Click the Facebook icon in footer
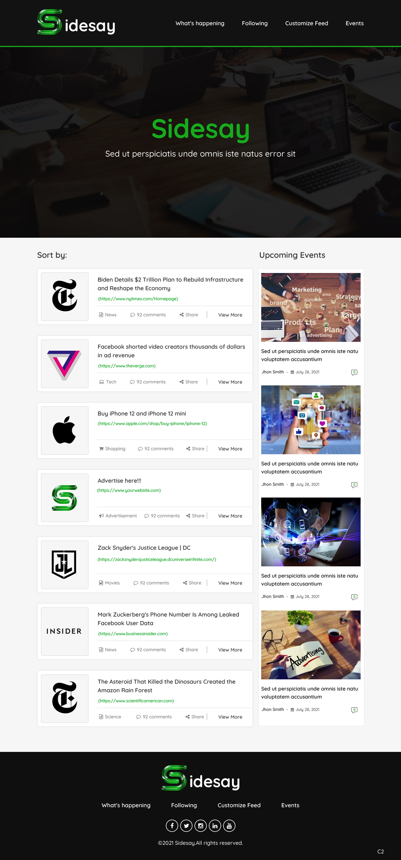 pos(172,826)
